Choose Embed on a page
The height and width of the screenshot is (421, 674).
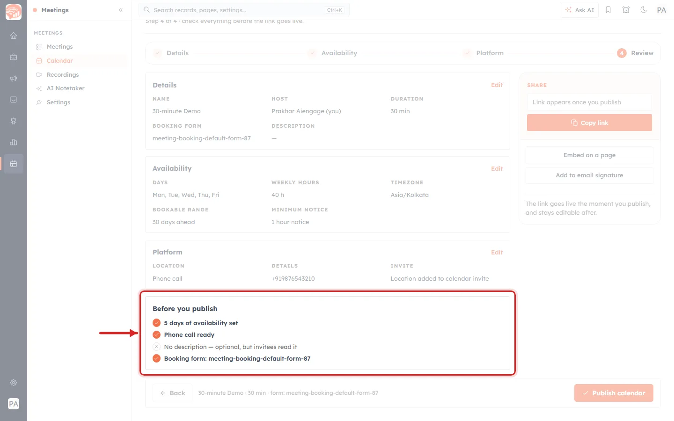click(589, 155)
